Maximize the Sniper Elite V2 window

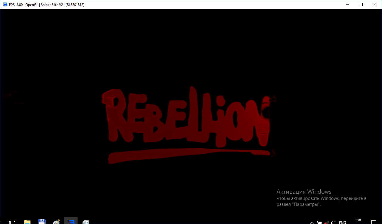click(361, 4)
